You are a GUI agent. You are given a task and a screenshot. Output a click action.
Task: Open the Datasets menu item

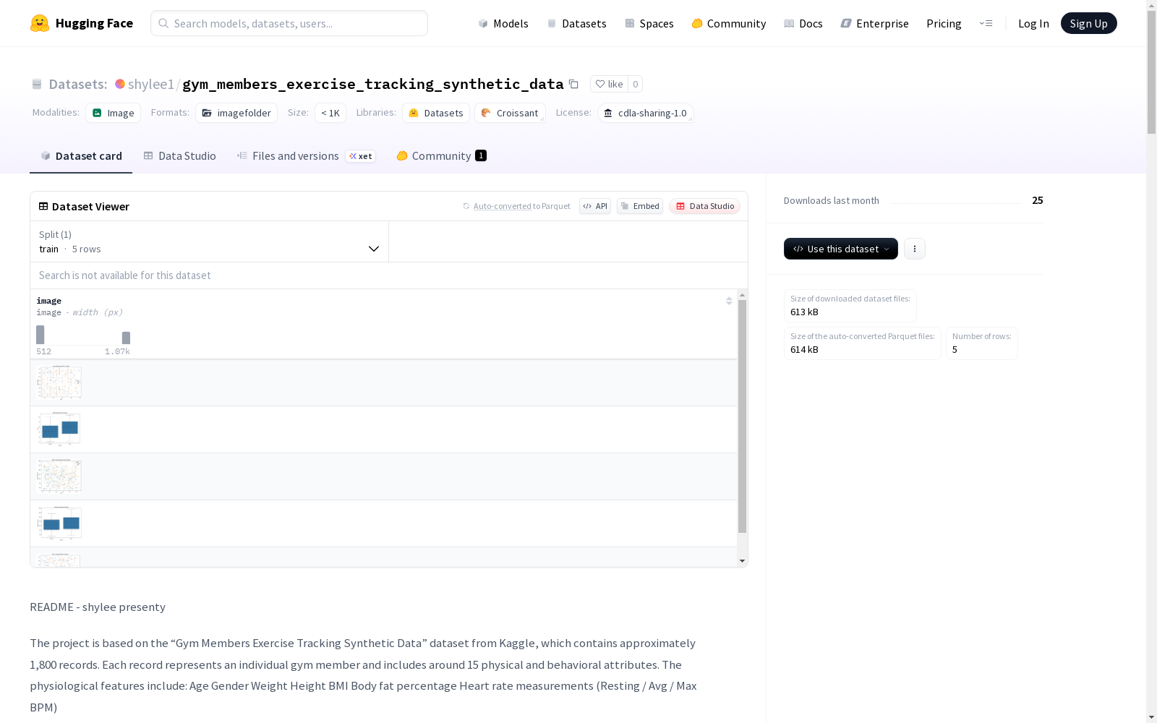point(576,23)
